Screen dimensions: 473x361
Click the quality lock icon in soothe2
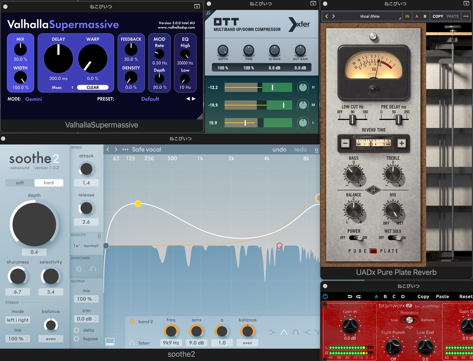point(99,236)
